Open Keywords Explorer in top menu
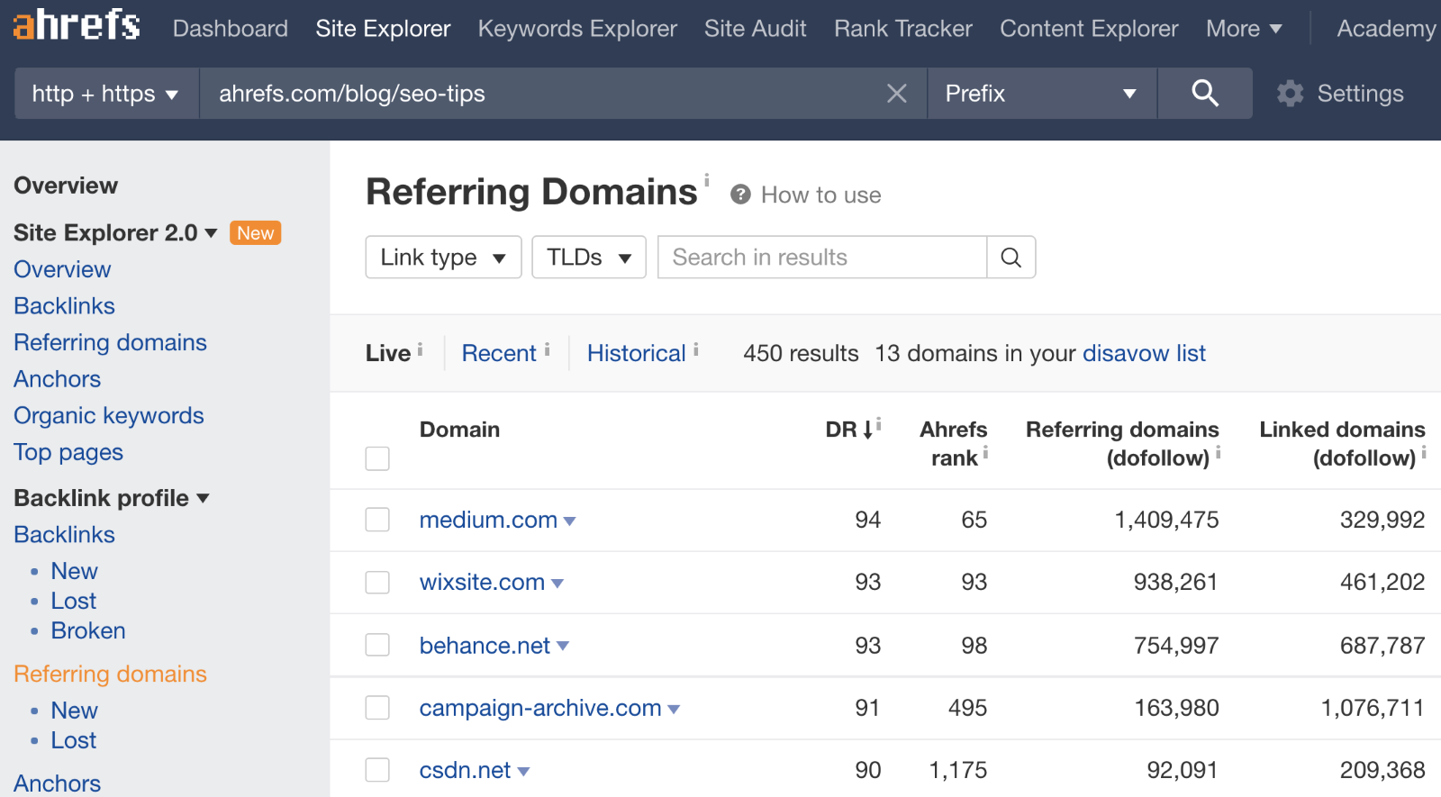 577,29
